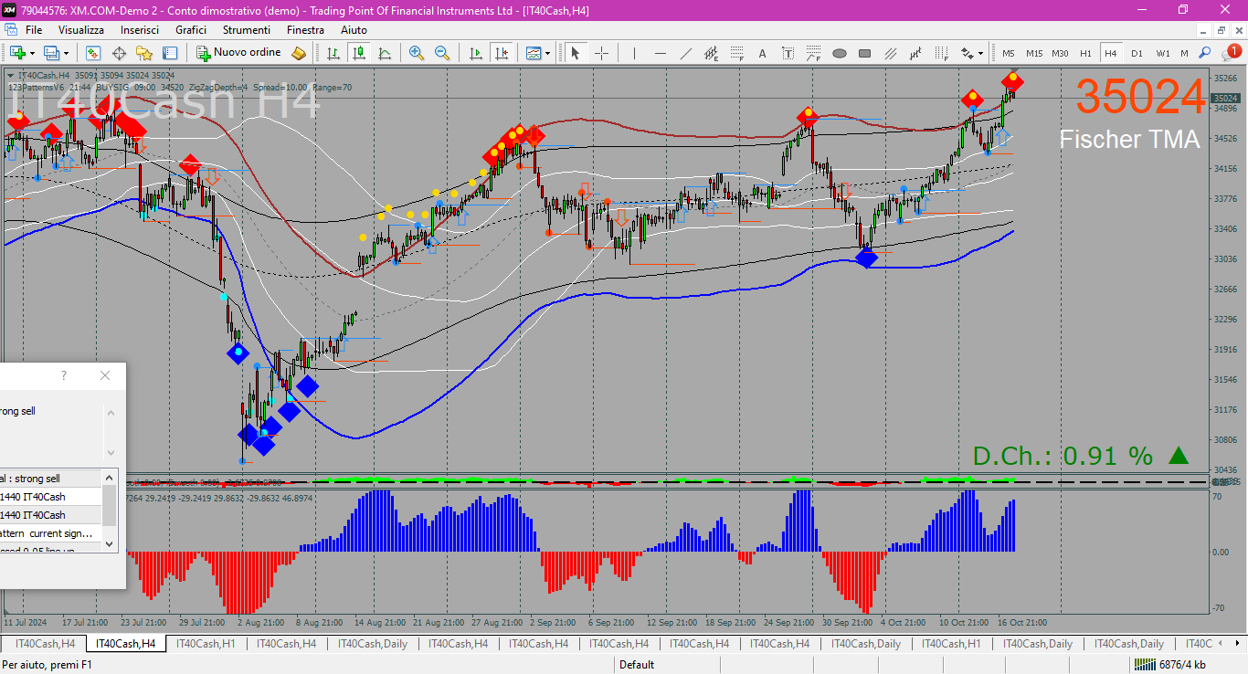Open the Aiuto menu
Screen dimensions: 1248x674
[354, 30]
